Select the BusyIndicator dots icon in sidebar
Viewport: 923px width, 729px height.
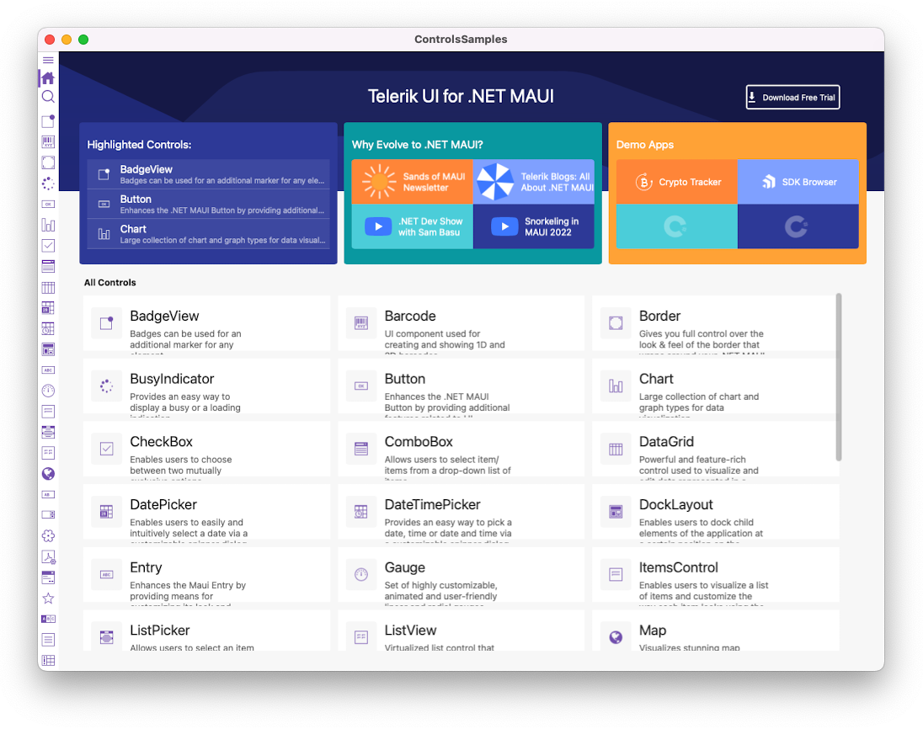click(48, 184)
